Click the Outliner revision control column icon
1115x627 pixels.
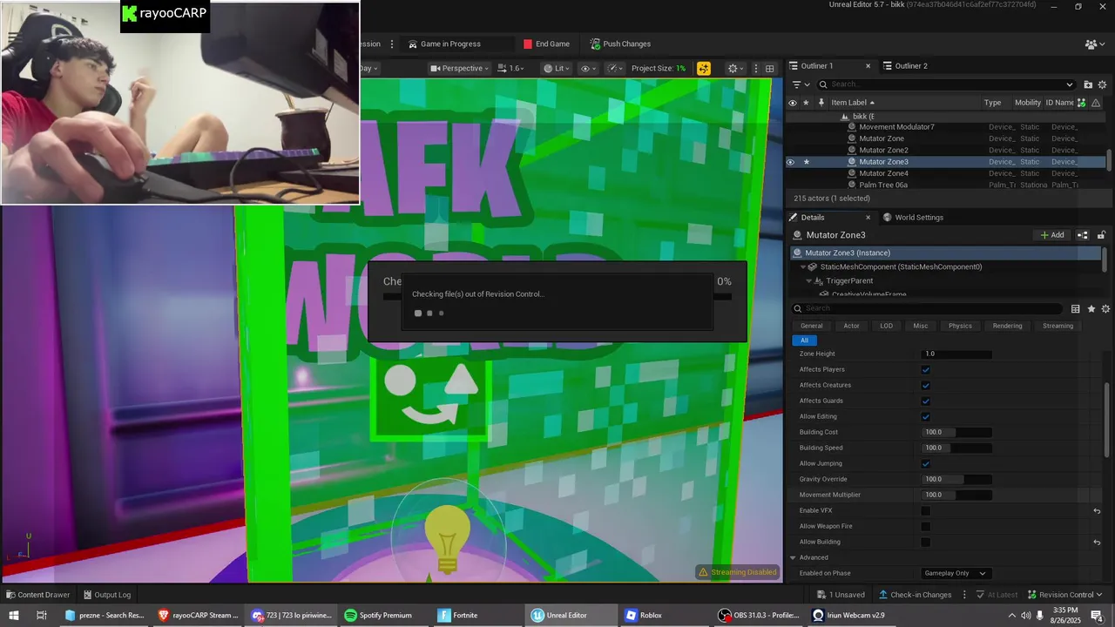coord(1083,103)
